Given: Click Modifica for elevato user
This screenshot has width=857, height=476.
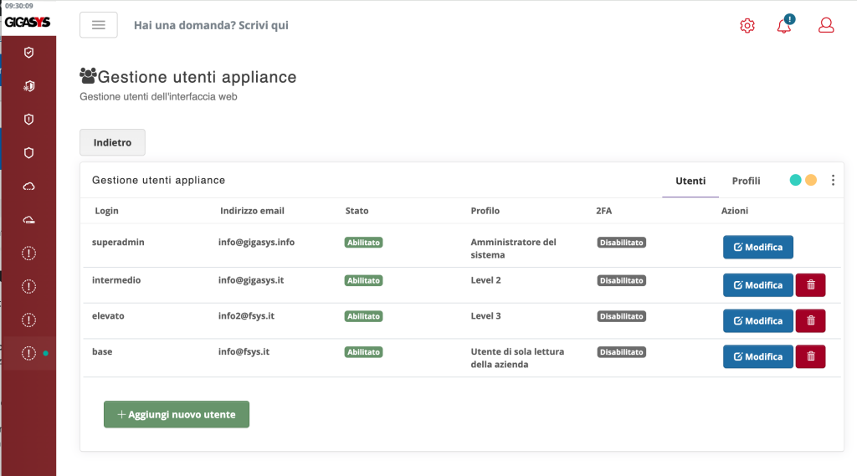Looking at the screenshot, I should pos(758,320).
